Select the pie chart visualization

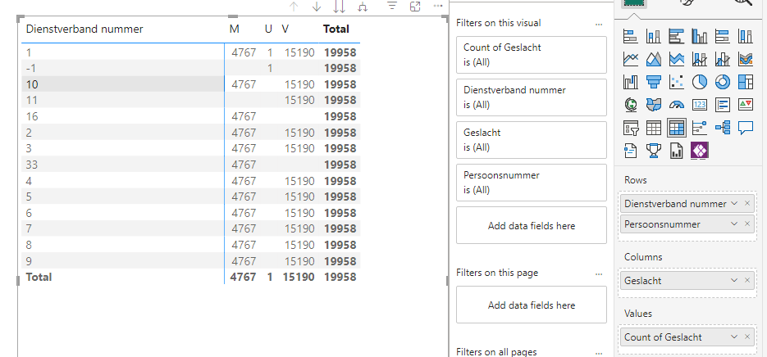700,82
